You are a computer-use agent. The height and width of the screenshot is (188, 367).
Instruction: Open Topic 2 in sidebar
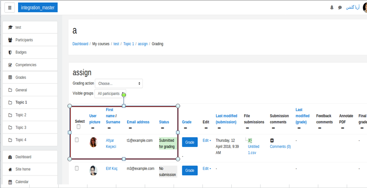click(30, 115)
